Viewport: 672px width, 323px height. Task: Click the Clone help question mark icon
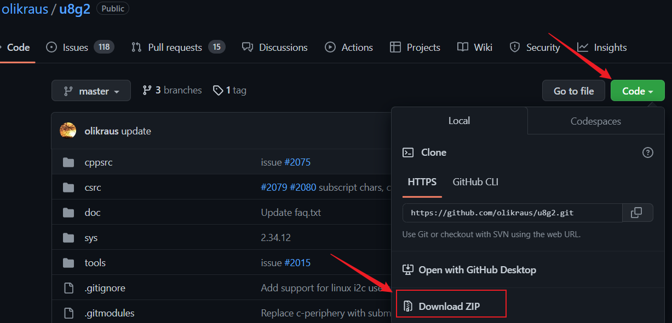pyautogui.click(x=648, y=152)
